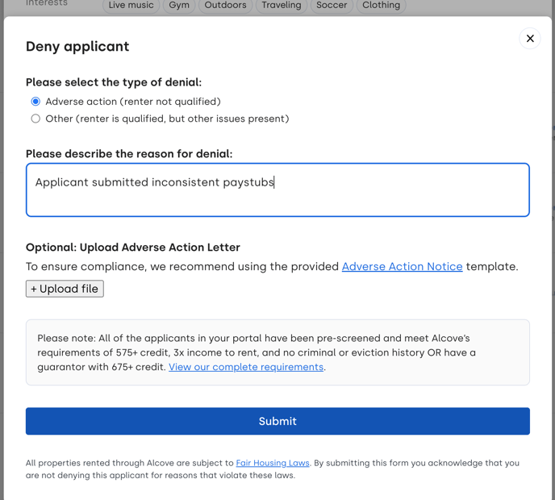Click the Adverse action option label text

[133, 102]
